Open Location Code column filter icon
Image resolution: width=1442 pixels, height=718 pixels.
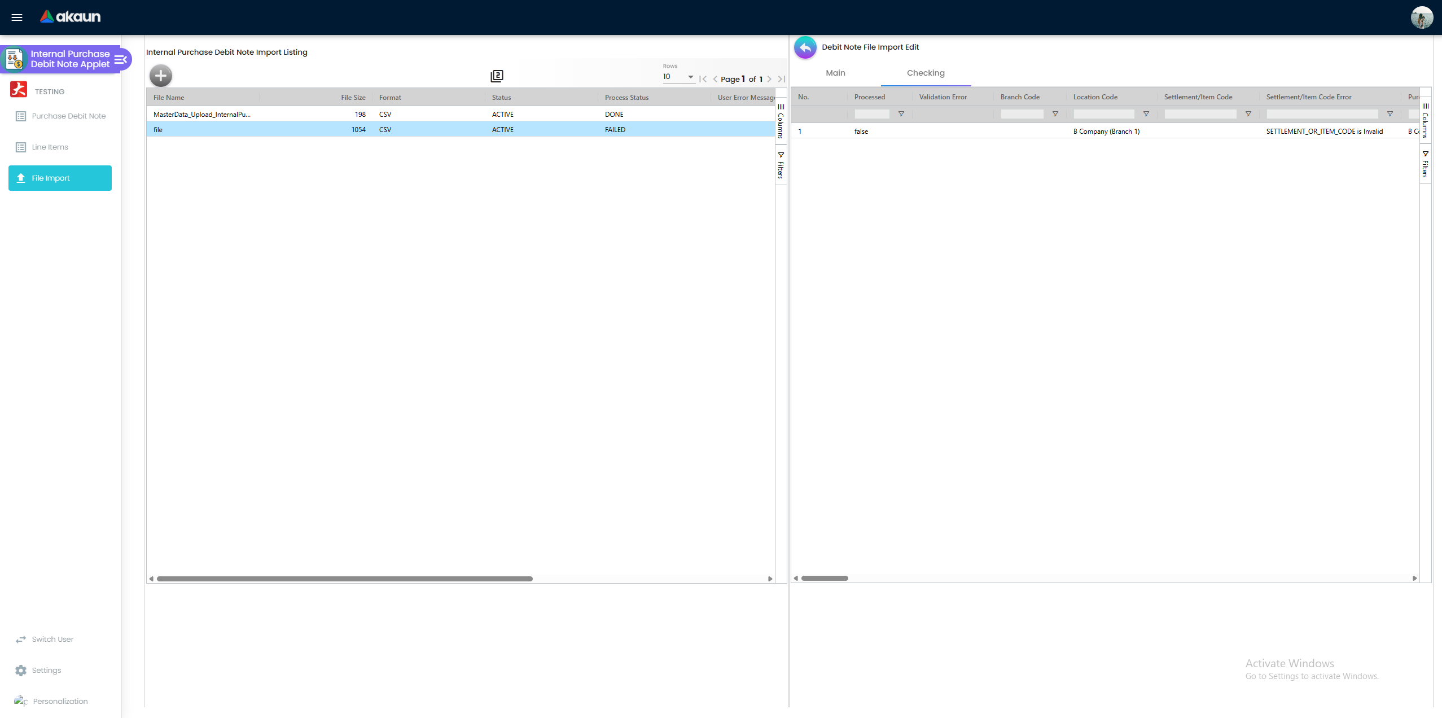tap(1146, 114)
